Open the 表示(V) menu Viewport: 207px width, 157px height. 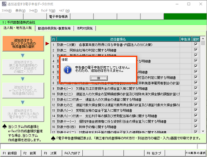(x=20, y=11)
